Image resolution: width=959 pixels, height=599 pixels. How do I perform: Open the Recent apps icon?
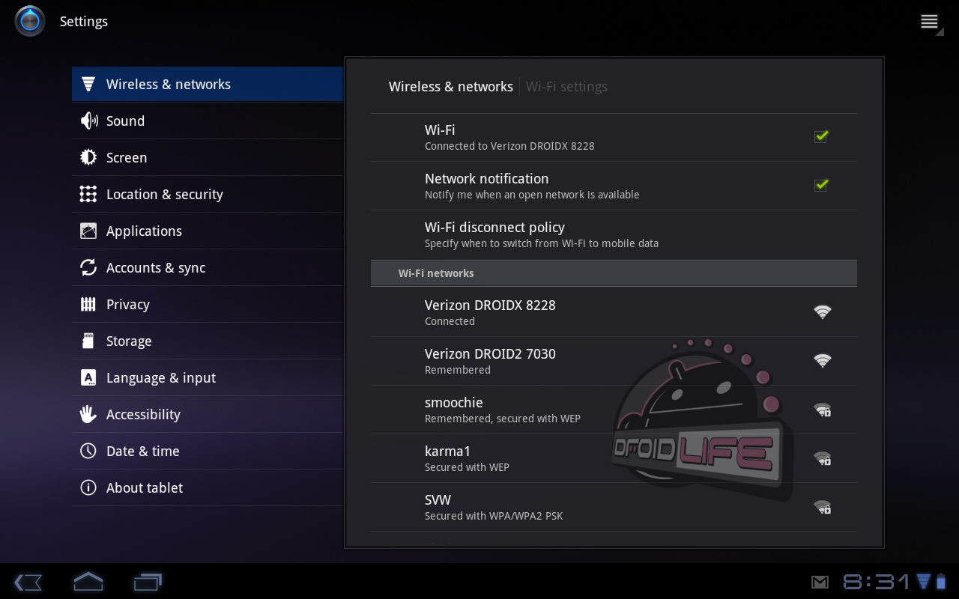(x=148, y=582)
